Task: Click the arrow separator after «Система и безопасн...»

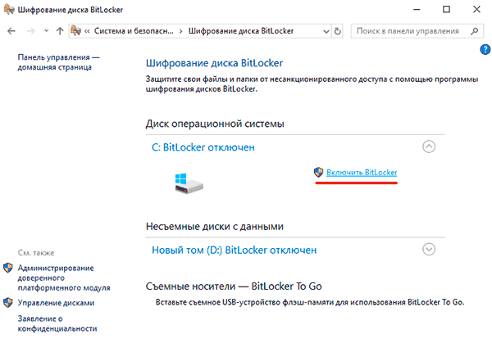Action: 181,31
